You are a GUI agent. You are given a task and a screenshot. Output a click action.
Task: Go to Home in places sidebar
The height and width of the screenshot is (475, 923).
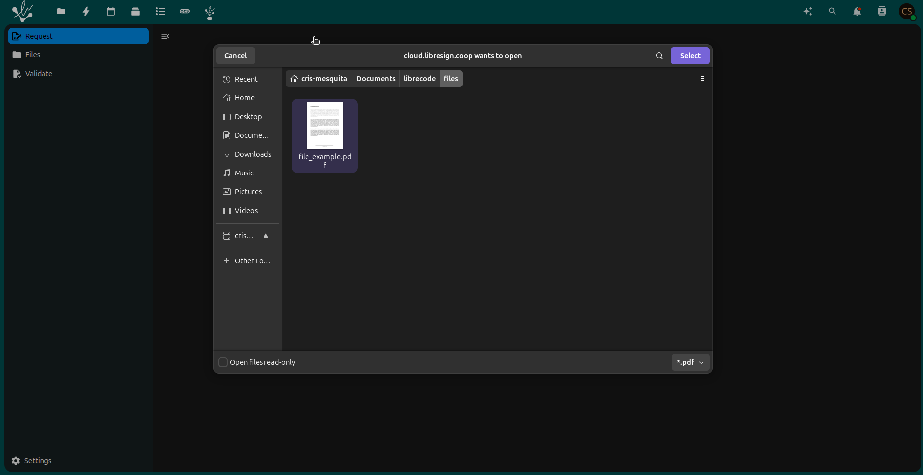pos(248,98)
